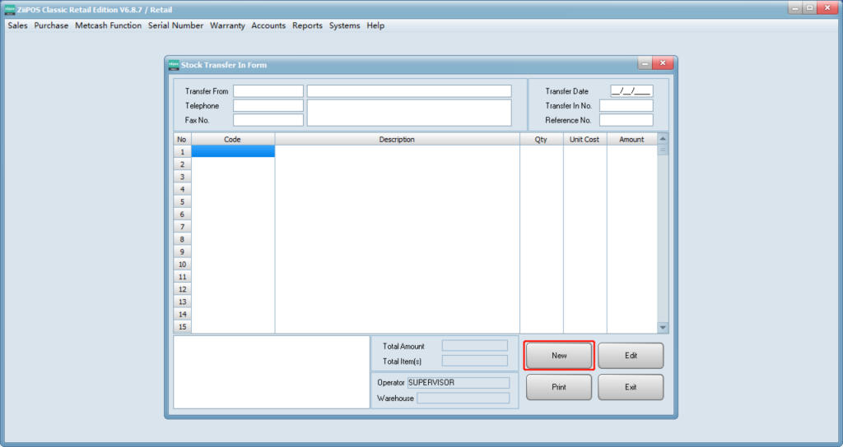Select the Code cell in row 1
This screenshot has height=447, width=843.
coord(233,152)
